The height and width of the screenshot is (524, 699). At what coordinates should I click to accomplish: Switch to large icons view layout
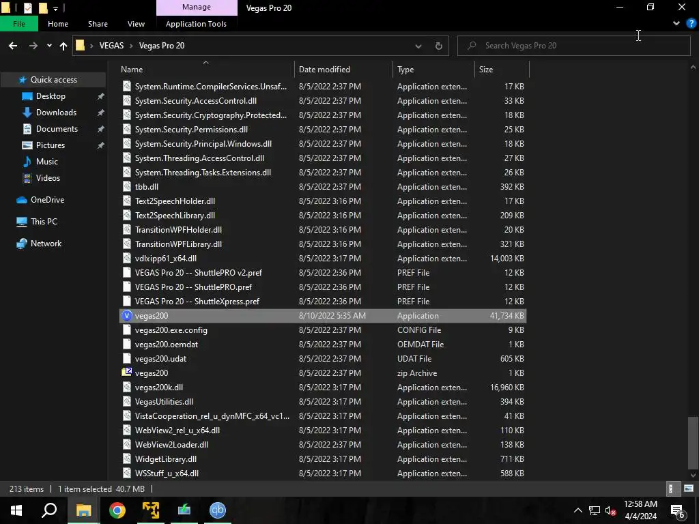(x=689, y=489)
